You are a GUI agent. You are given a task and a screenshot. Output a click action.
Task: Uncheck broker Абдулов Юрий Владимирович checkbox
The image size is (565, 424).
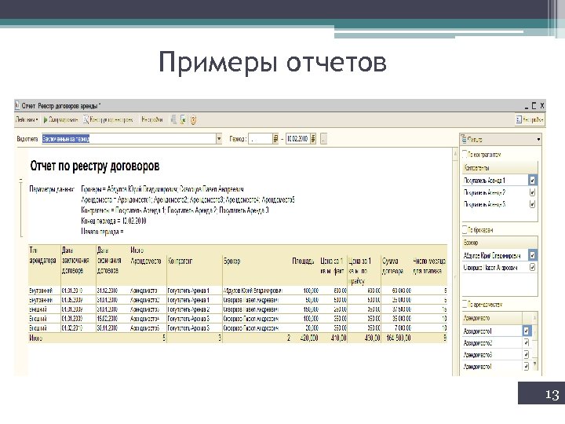[532, 255]
